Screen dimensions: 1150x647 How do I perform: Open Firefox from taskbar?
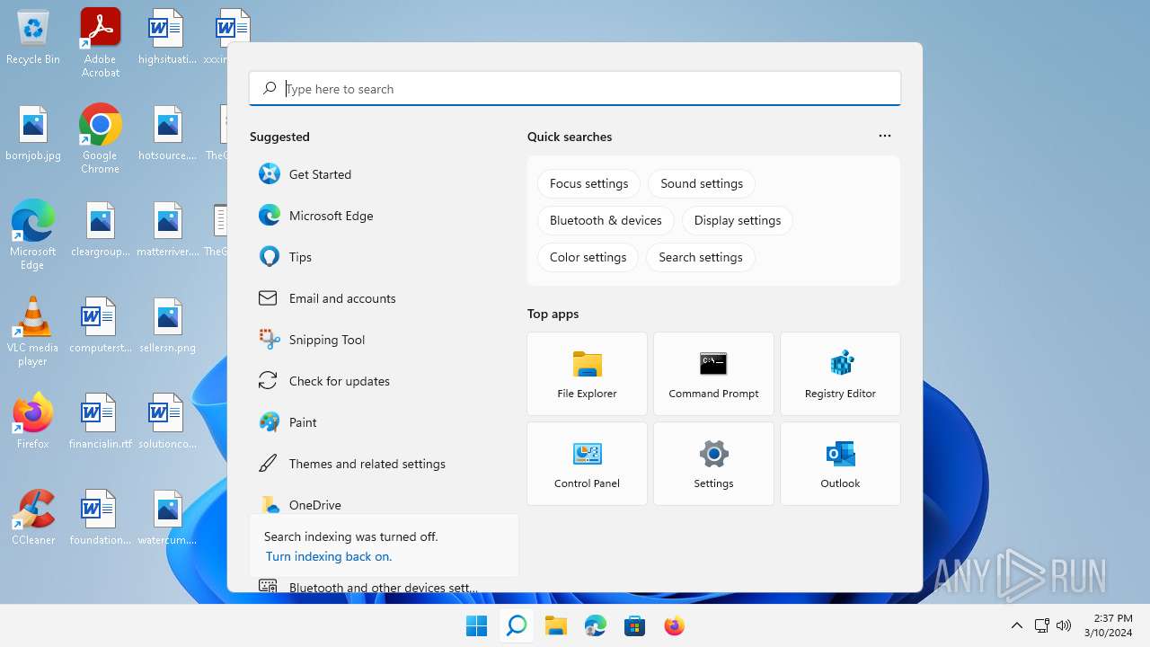674,625
